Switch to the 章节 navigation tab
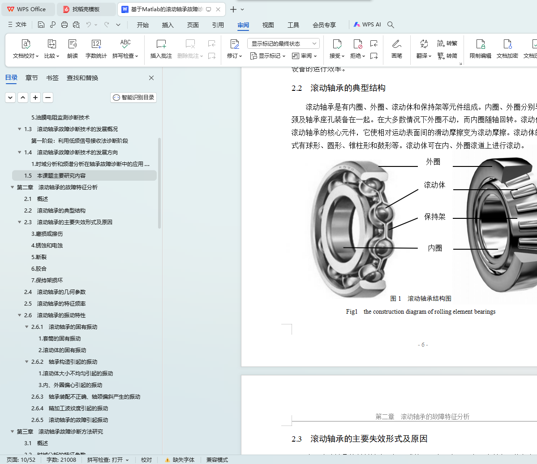537x464 pixels. click(x=31, y=78)
